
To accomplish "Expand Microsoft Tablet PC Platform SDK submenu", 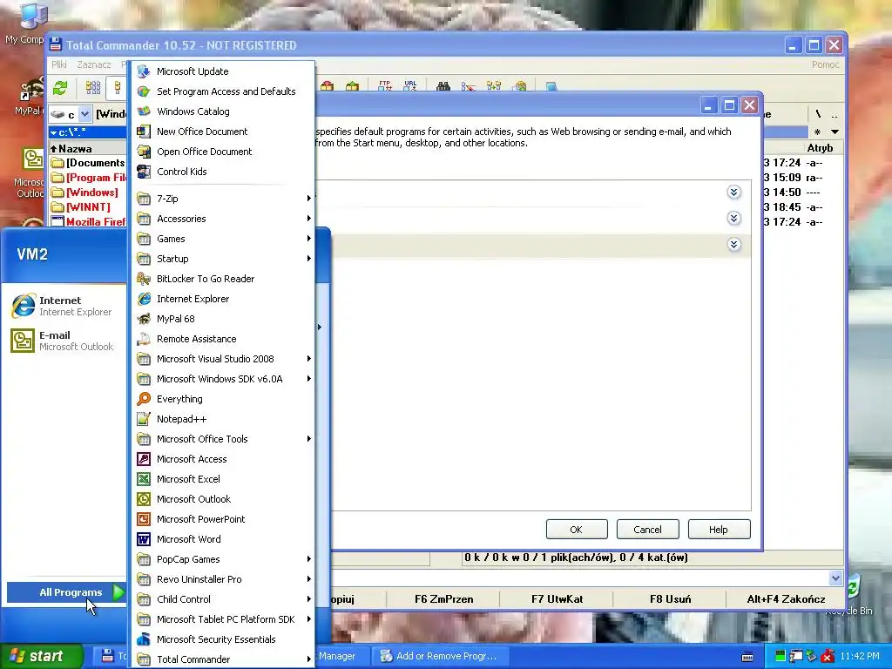I will (223, 619).
